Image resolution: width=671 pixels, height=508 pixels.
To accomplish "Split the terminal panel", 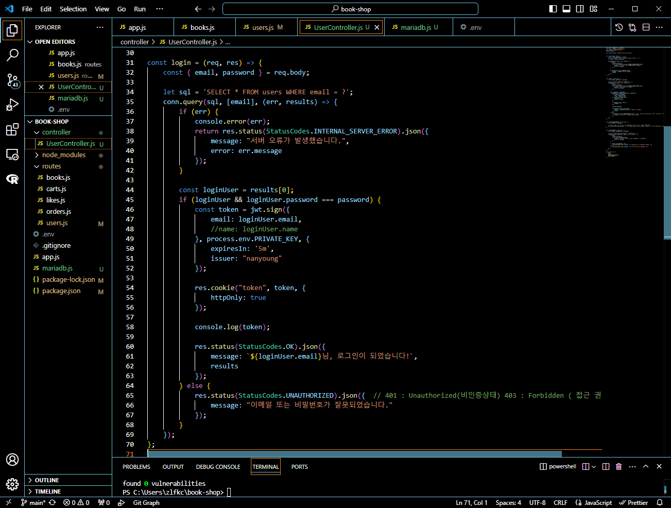I will pos(606,466).
